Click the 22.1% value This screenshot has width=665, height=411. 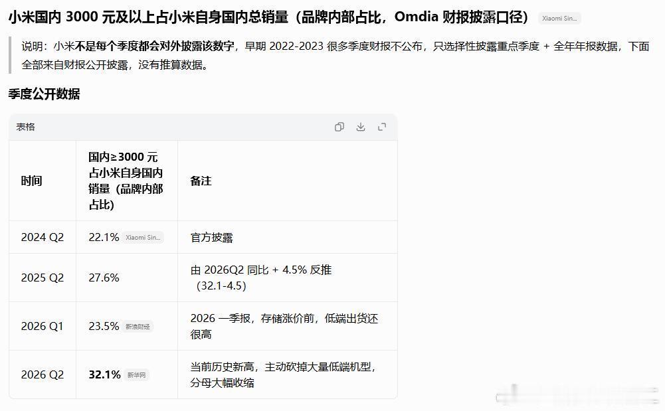pyautogui.click(x=104, y=237)
